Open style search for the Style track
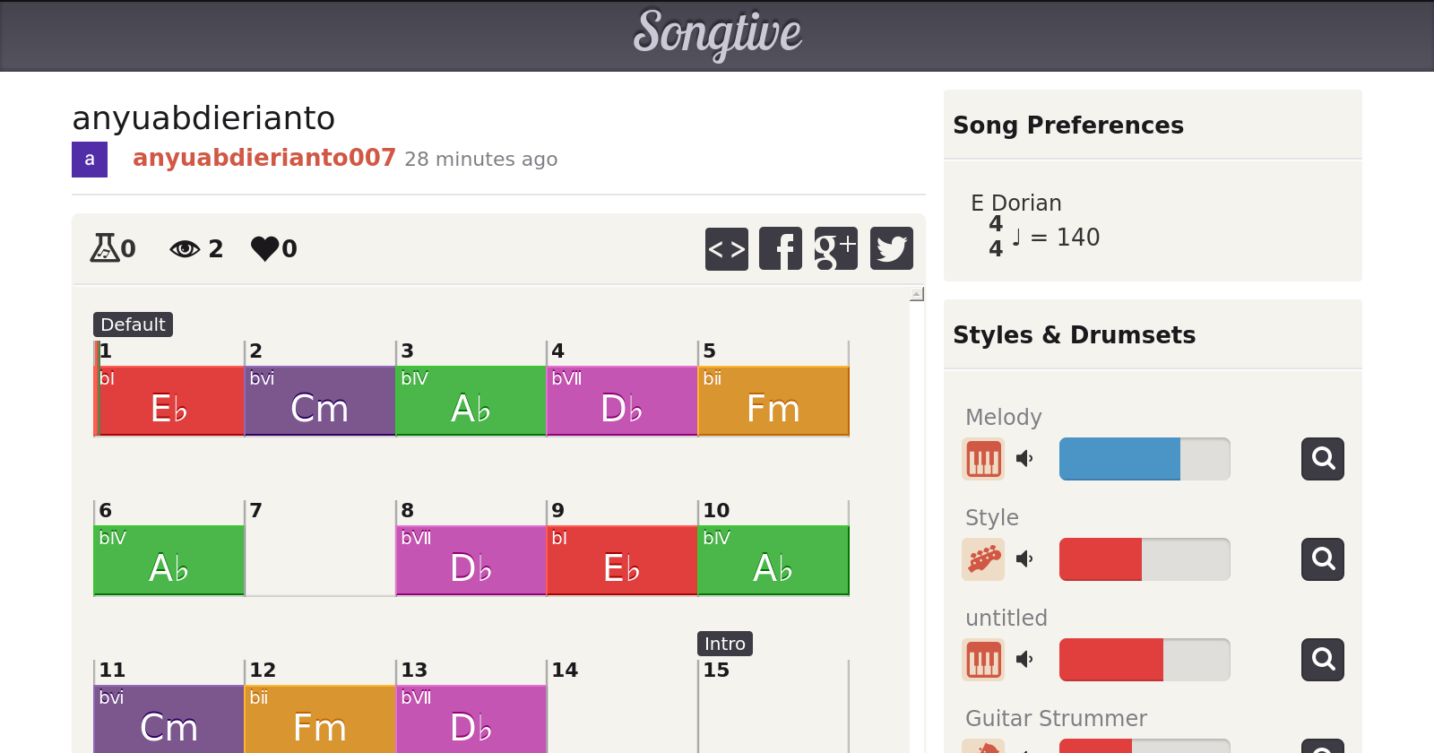1434x753 pixels. coord(1322,559)
